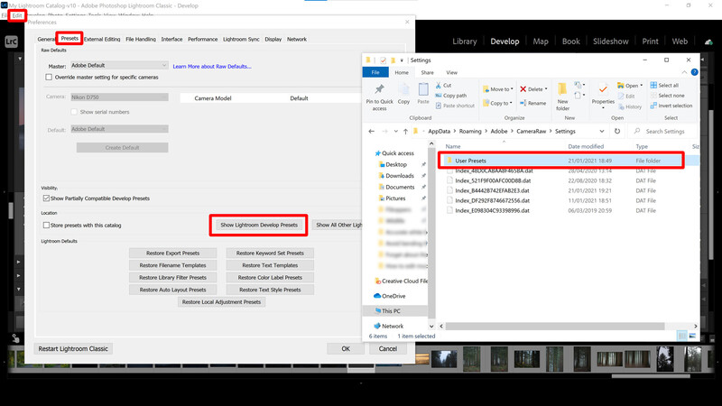Viewport: 722px width, 406px height.
Task: Expand the Copy to dropdown
Action: coord(511,103)
